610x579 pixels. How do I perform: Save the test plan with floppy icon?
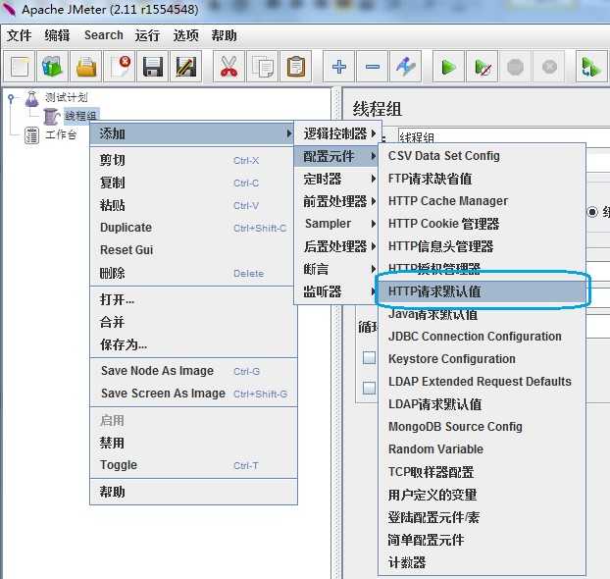(x=153, y=66)
